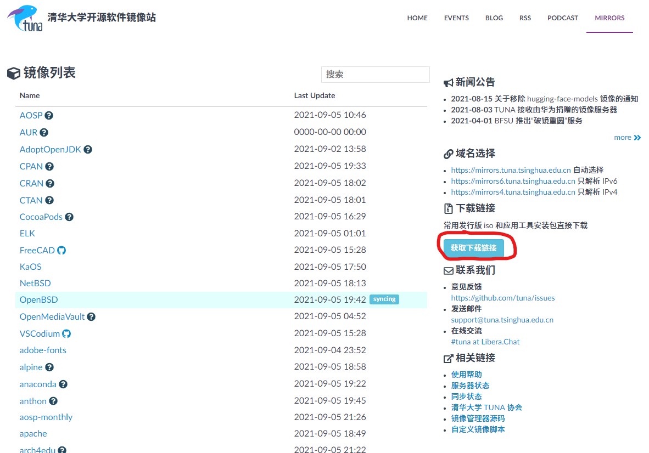Open the OpenMediaVault mirror link
This screenshot has height=453, width=649.
click(x=52, y=317)
